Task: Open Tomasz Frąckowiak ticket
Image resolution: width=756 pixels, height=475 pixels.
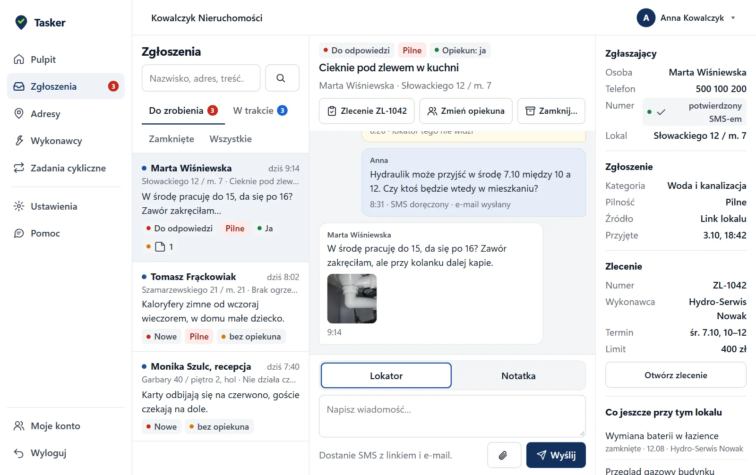Action: point(221,307)
